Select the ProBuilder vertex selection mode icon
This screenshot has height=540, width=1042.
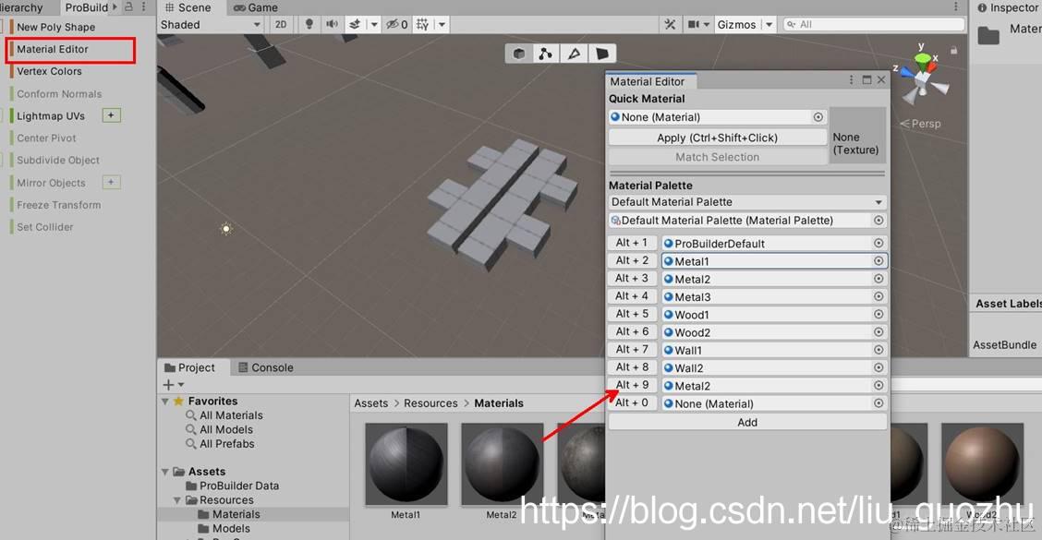[x=546, y=54]
